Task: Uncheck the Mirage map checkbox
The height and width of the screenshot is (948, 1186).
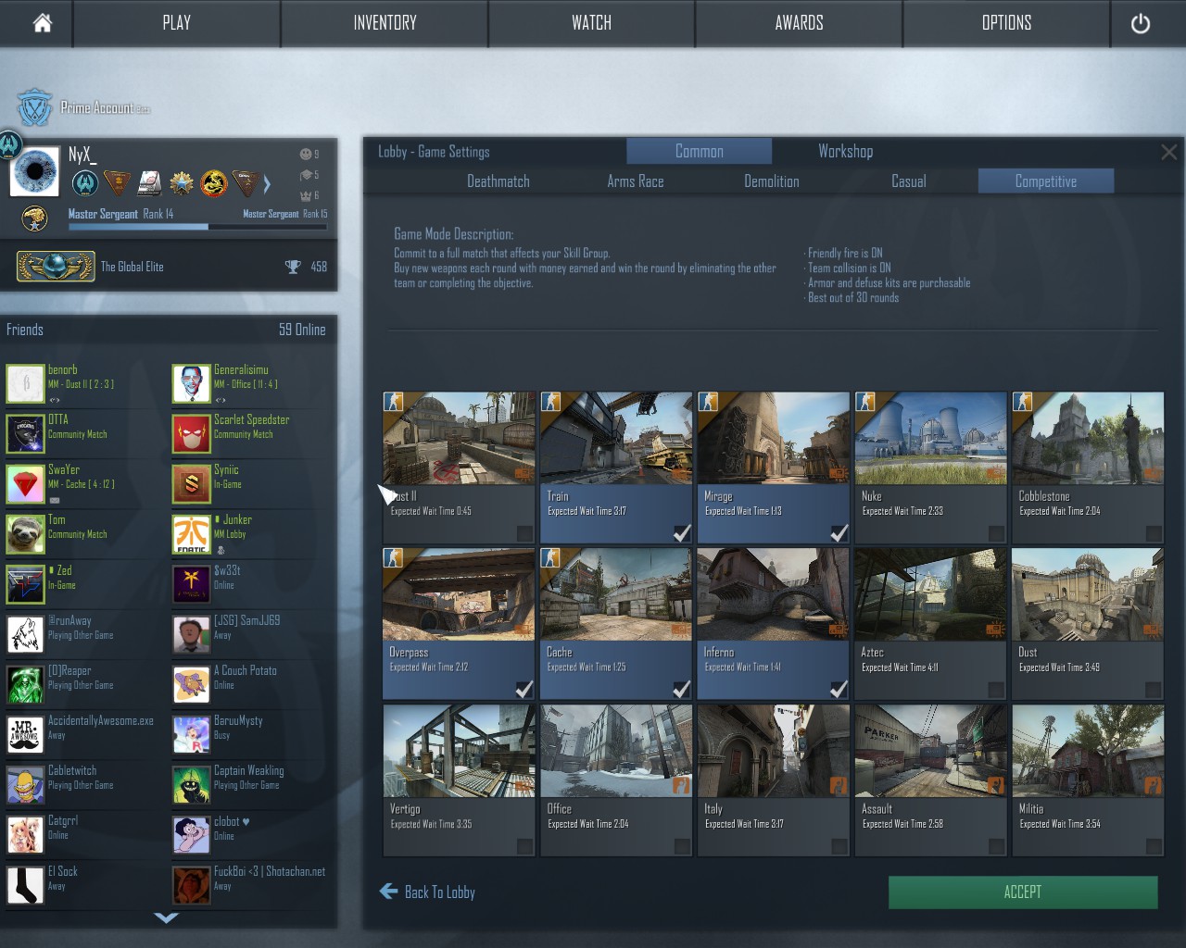Action: tap(839, 533)
